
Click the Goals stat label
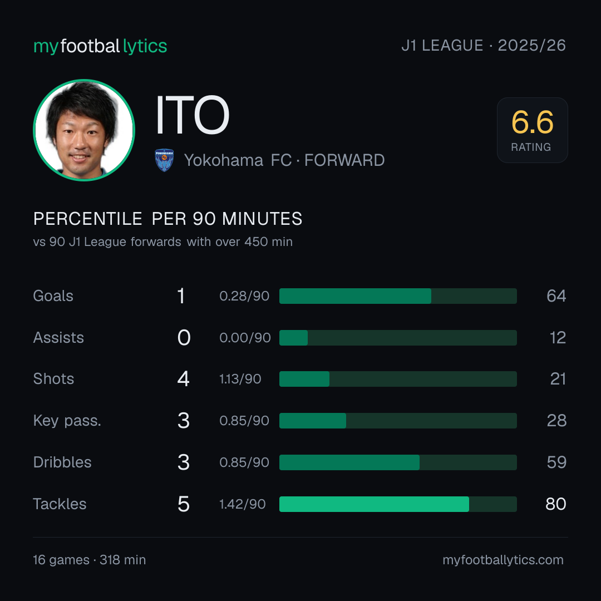[x=53, y=296]
